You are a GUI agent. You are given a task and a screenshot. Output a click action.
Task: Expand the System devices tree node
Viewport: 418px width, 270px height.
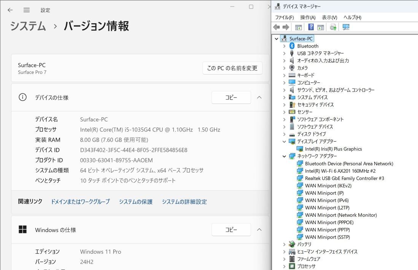point(284,98)
